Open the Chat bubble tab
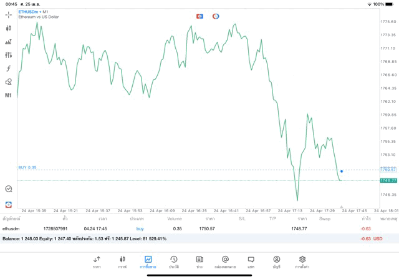The image size is (399, 279). [251, 262]
